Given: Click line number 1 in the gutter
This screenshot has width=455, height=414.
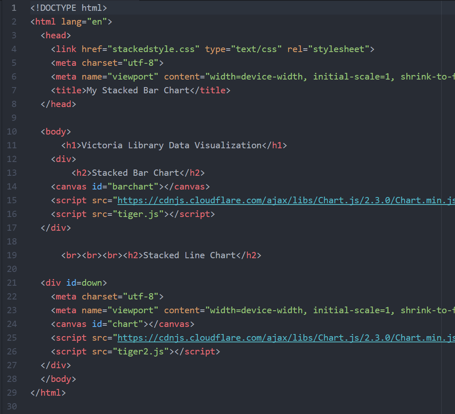Looking at the screenshot, I should click(x=14, y=8).
